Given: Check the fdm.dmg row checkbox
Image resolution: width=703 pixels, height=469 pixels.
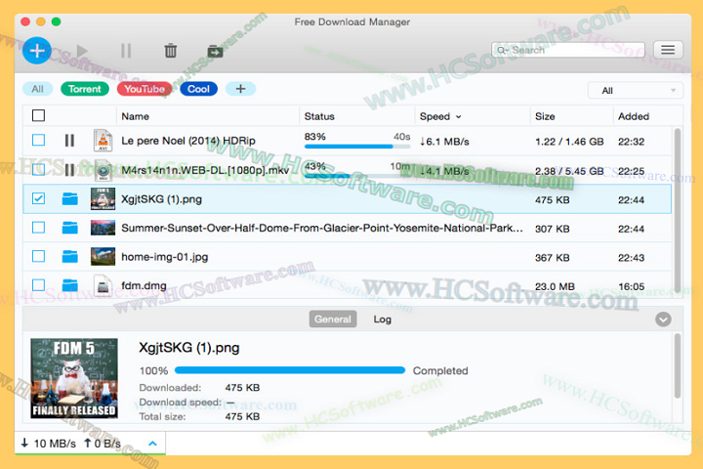Looking at the screenshot, I should tap(38, 285).
